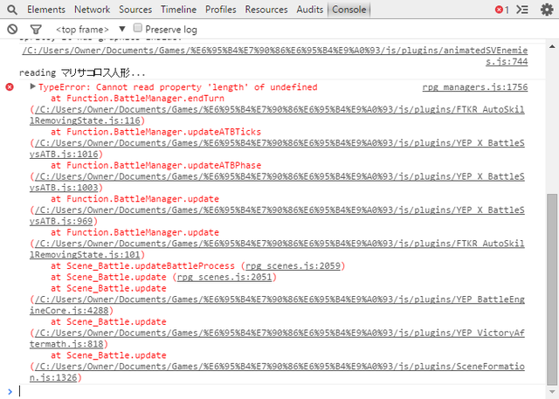
Task: Click the console scrollbar thumb
Action: click(x=552, y=289)
